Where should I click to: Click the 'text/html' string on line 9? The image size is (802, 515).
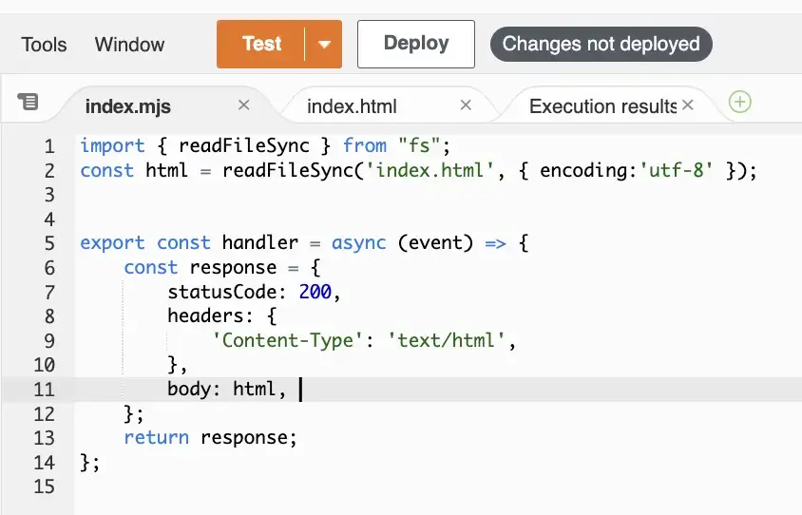tap(446, 340)
